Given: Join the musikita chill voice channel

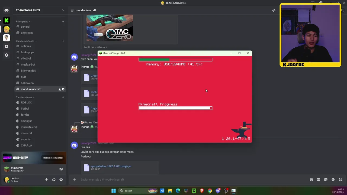Looking at the screenshot, I should click(x=40, y=127).
